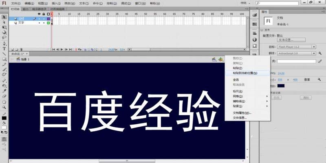Open the Swatches panel icon
The height and width of the screenshot is (163, 326).
pyautogui.click(x=254, y=24)
